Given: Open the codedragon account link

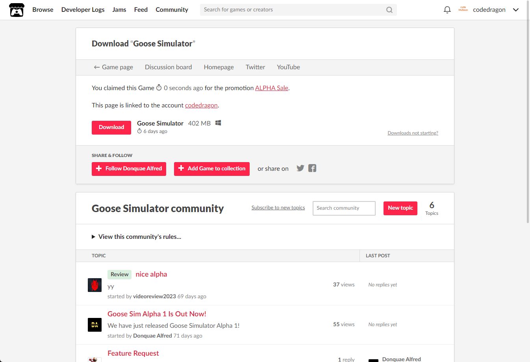Looking at the screenshot, I should coord(201,105).
